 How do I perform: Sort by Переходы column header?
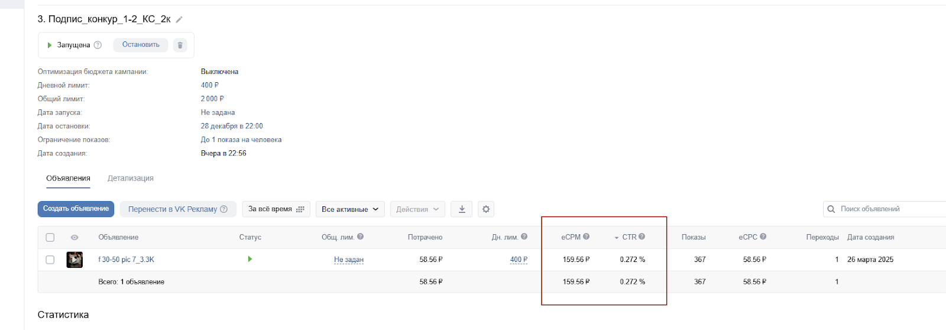pos(822,237)
